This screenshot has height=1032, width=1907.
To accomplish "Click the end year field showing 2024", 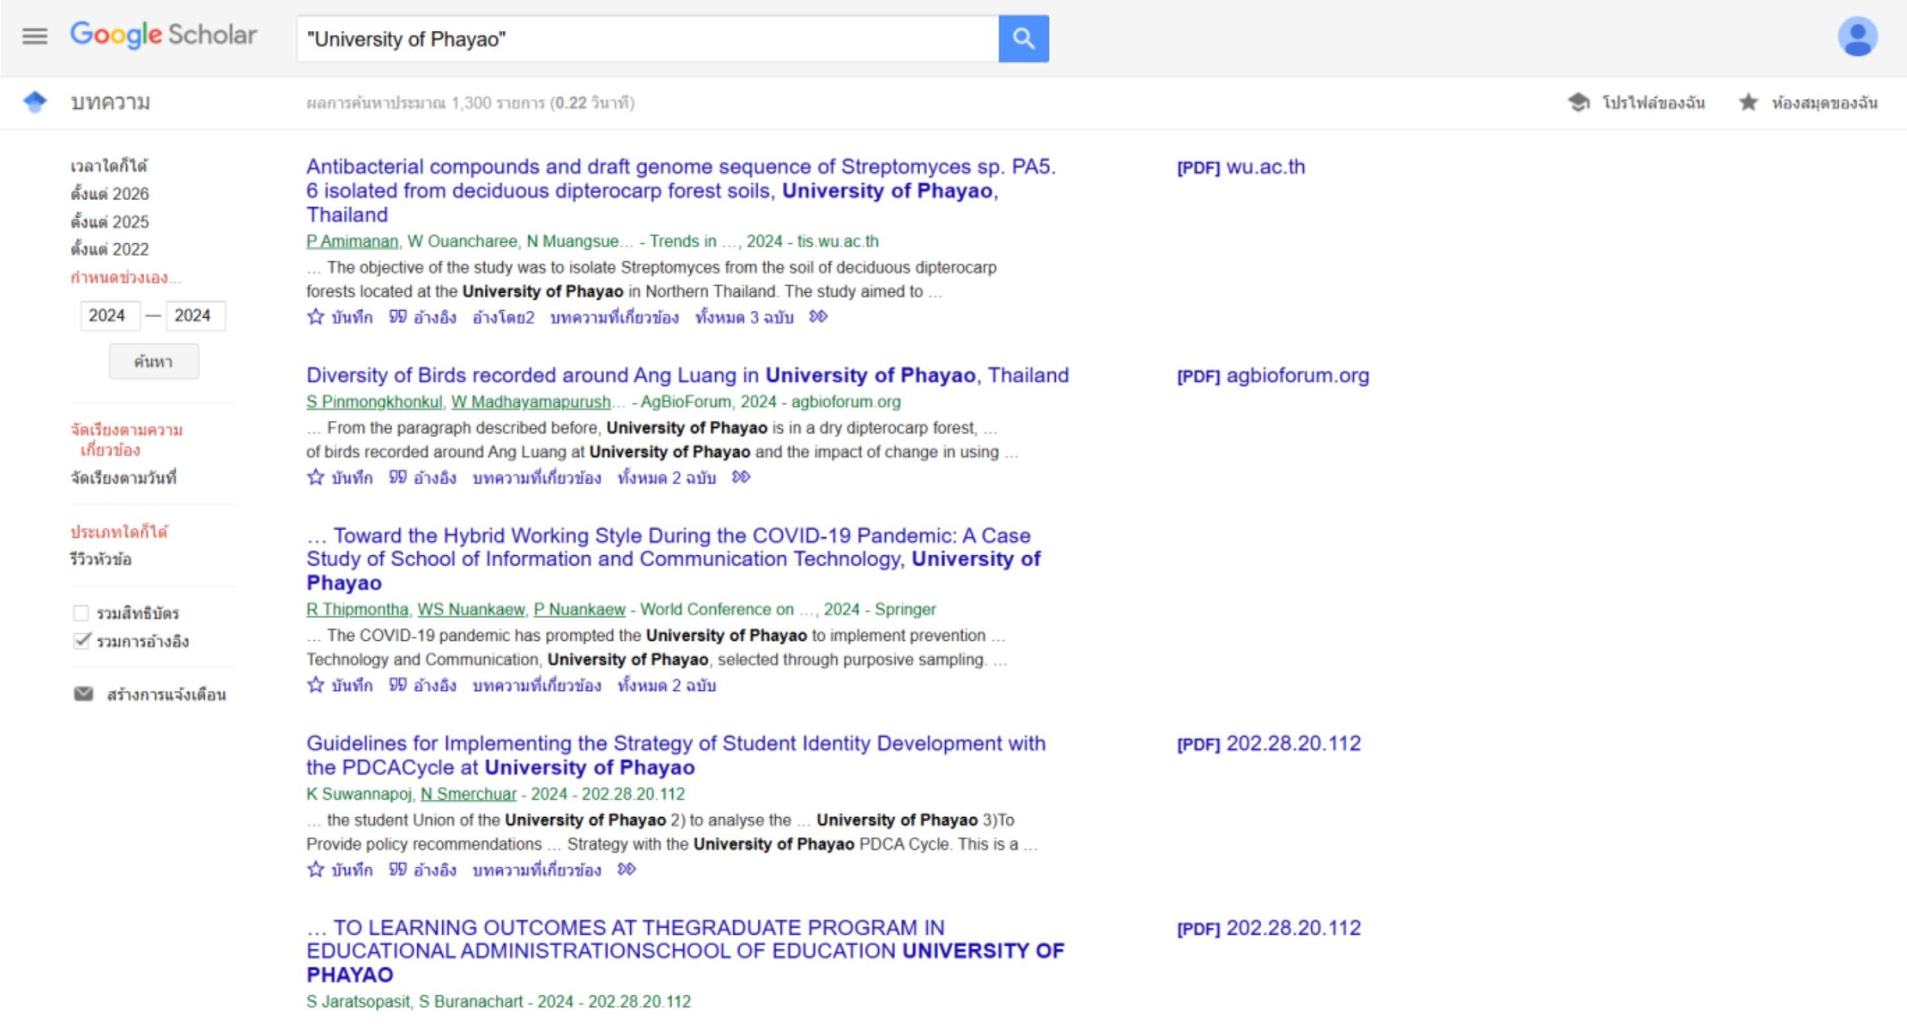I will 196,316.
